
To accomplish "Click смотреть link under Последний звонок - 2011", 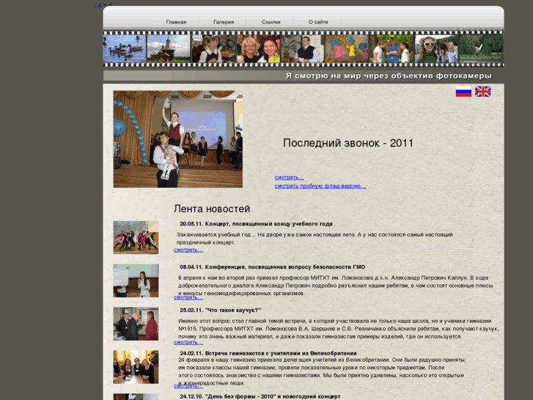I will (x=289, y=178).
